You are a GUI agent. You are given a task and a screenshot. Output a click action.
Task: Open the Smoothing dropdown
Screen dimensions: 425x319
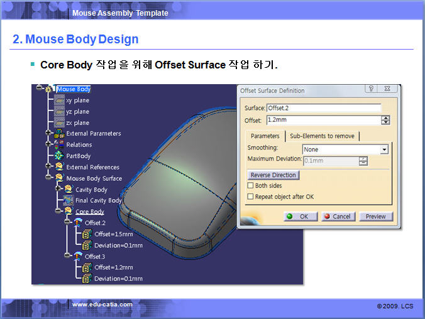click(x=384, y=149)
